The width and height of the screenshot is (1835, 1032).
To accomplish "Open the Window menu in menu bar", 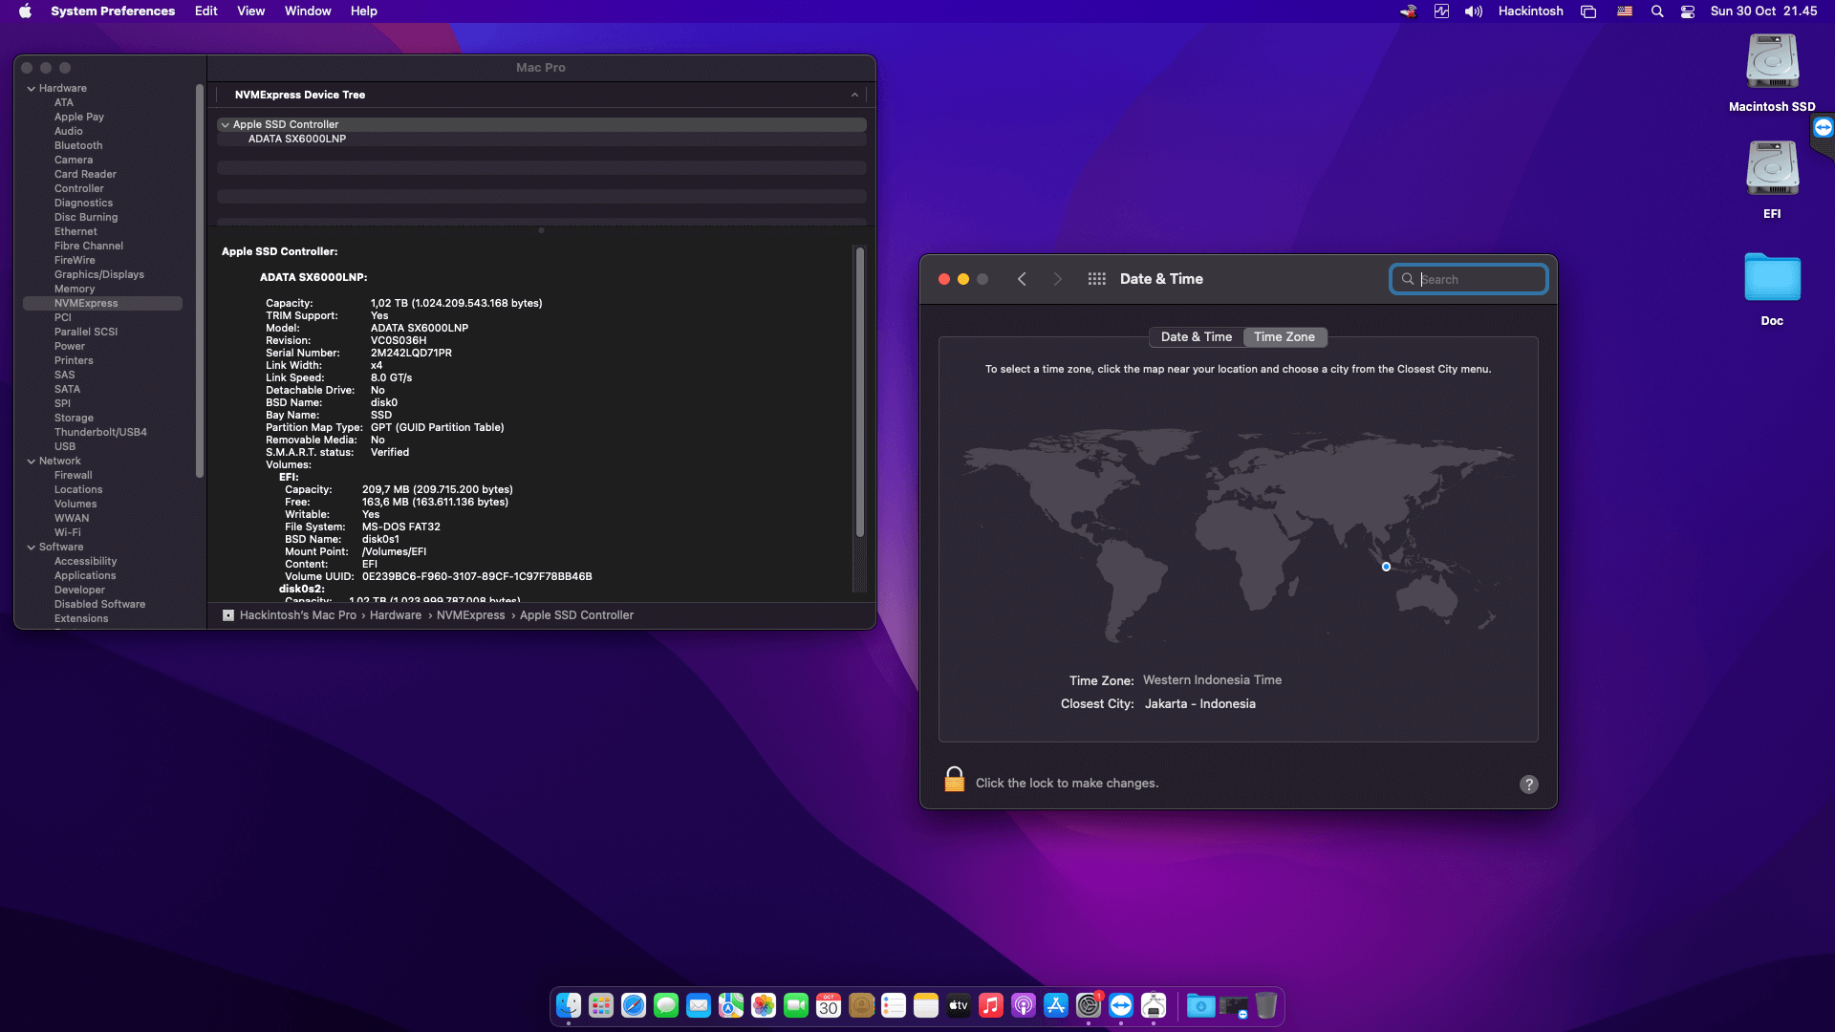I will click(307, 11).
